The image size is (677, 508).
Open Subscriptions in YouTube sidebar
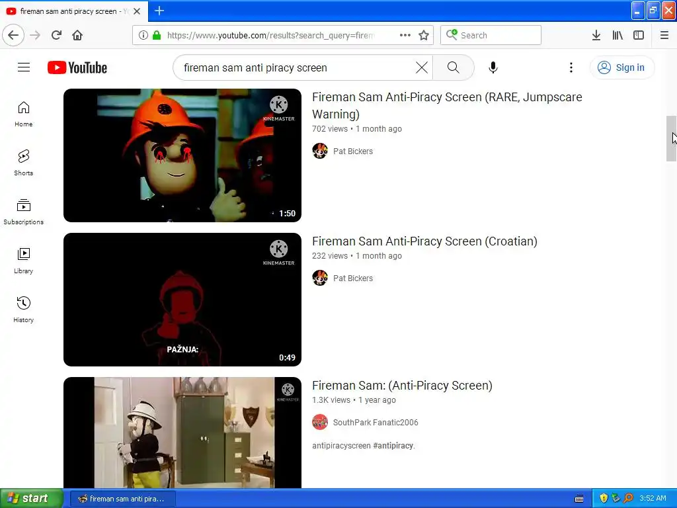click(23, 212)
